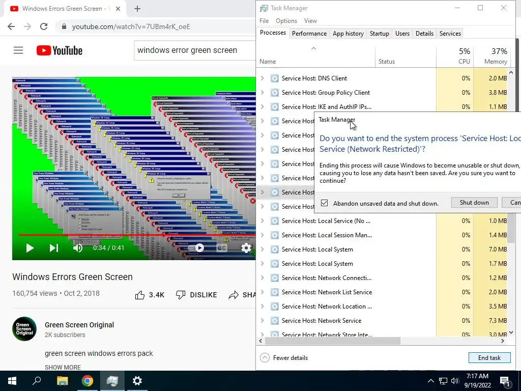Open taskbar search magnifier
This screenshot has width=521, height=391.
point(37,381)
